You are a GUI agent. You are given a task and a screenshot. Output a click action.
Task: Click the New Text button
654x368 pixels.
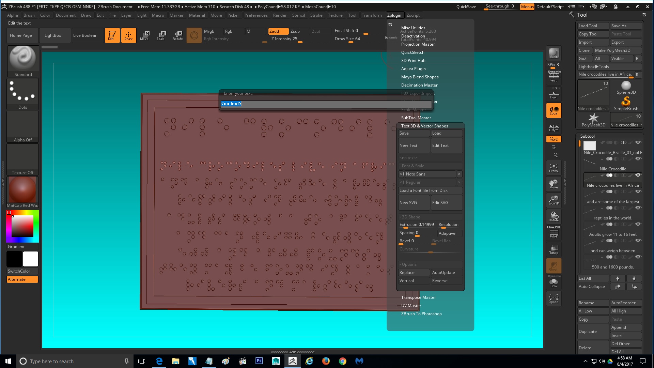[x=414, y=145]
